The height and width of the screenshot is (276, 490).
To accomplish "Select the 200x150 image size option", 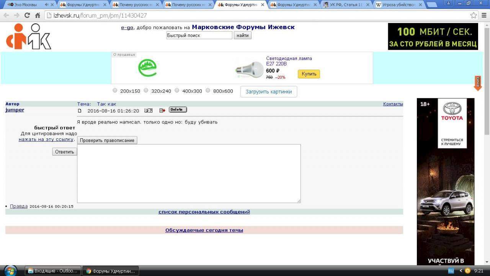I will coord(115,91).
